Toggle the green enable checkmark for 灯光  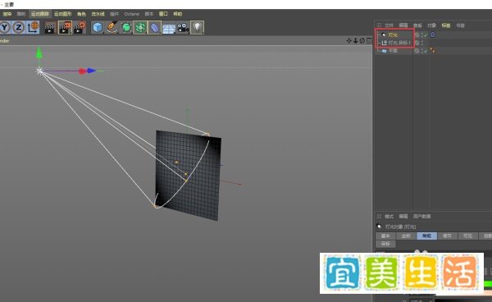tap(426, 34)
